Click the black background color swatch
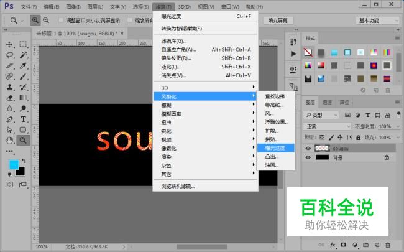The height and width of the screenshot is (252, 404). [21, 172]
